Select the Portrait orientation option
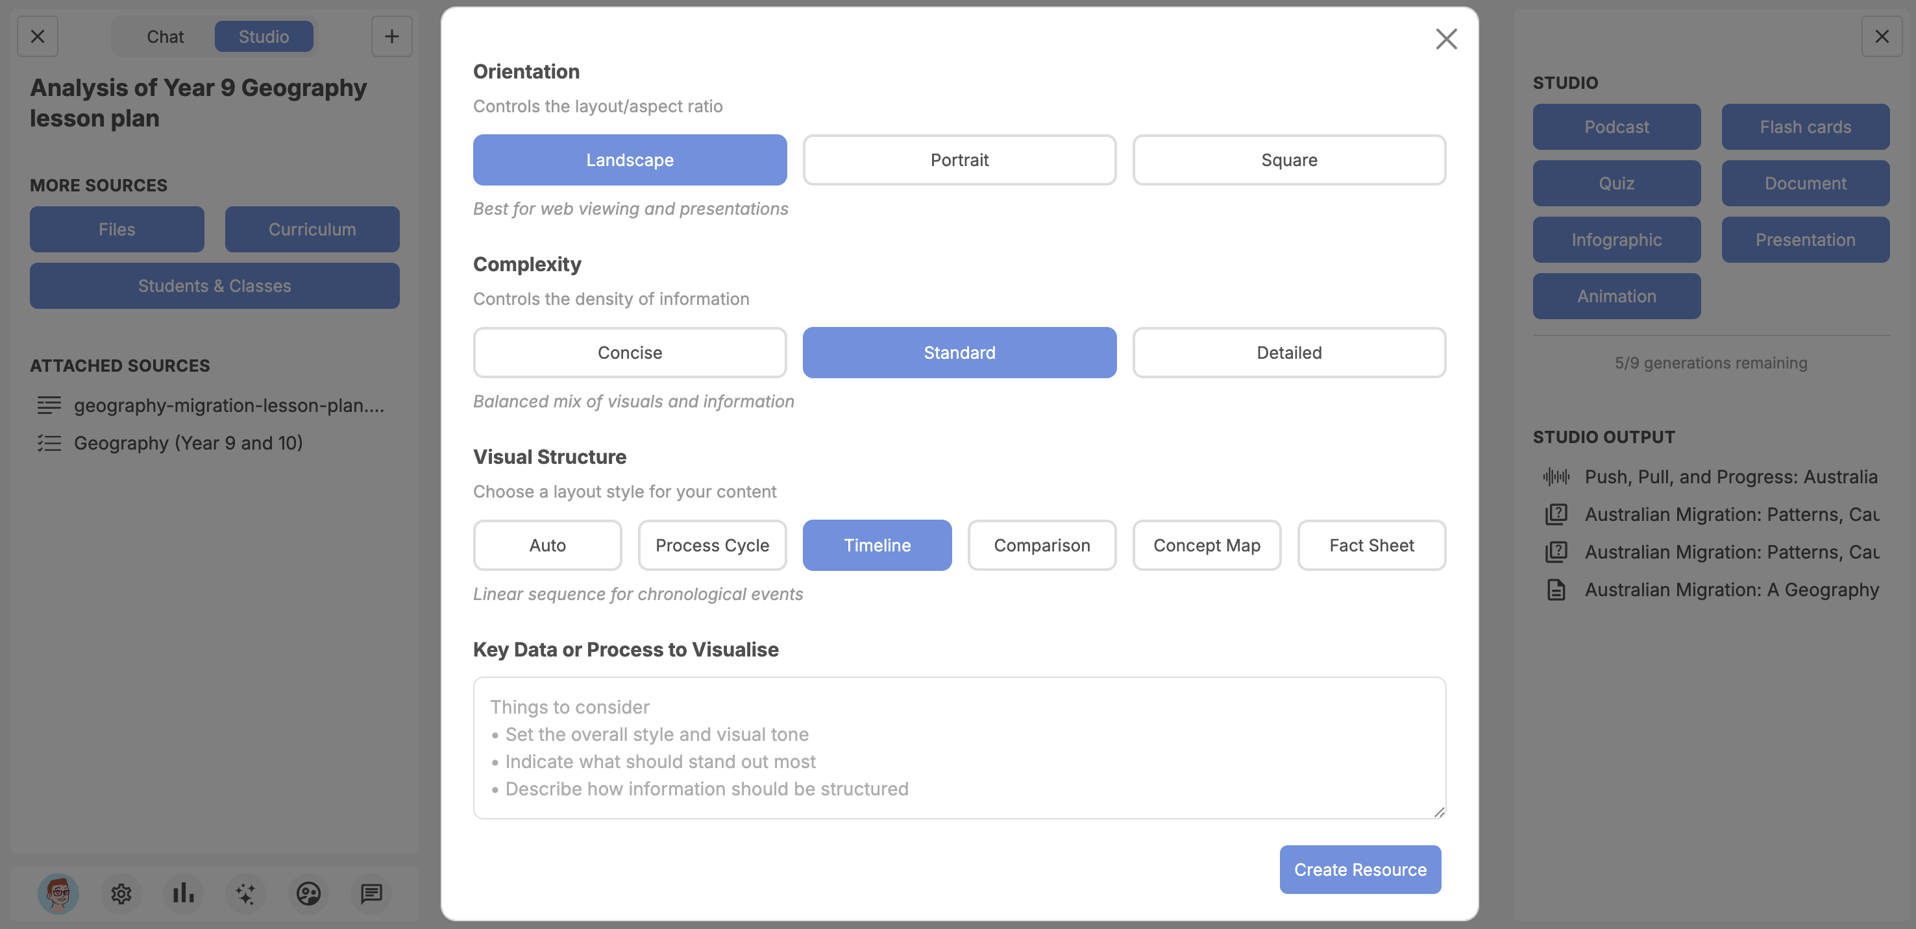 [x=959, y=159]
